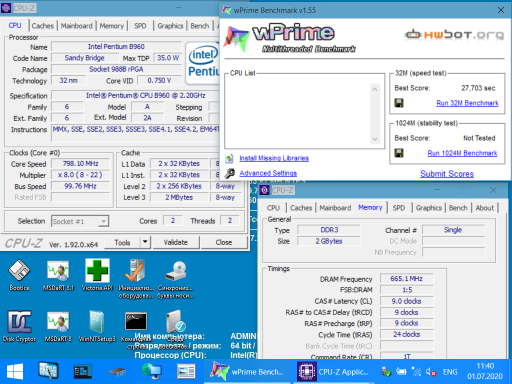Open the CPU-Z window system menu icon
The width and height of the screenshot is (512, 384).
pyautogui.click(x=6, y=8)
